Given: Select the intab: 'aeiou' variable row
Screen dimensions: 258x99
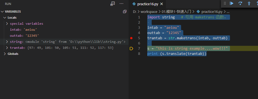Looking at the screenshot, I should click(64, 30).
